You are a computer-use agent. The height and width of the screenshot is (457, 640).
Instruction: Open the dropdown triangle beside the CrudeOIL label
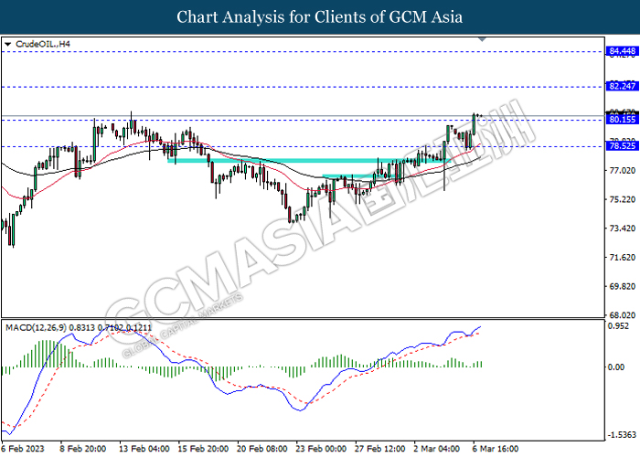click(7, 44)
